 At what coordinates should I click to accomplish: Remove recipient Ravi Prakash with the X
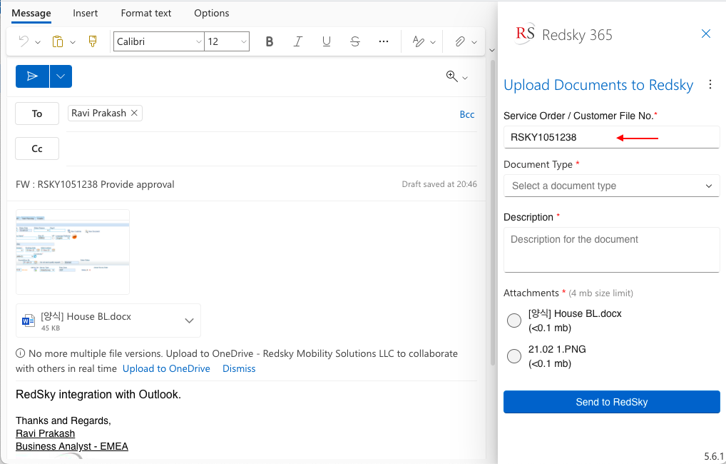pos(134,113)
